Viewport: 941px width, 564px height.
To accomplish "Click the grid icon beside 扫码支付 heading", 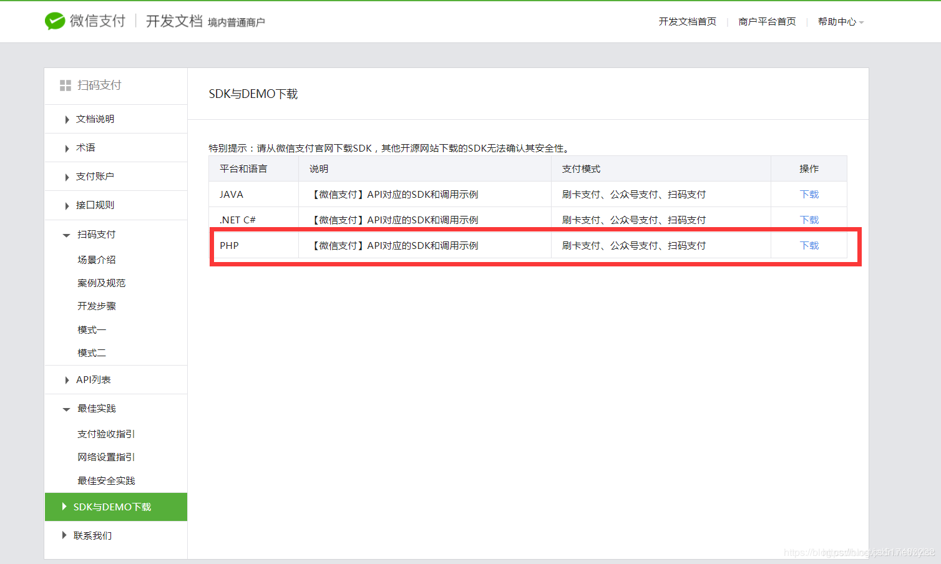I will [x=66, y=85].
